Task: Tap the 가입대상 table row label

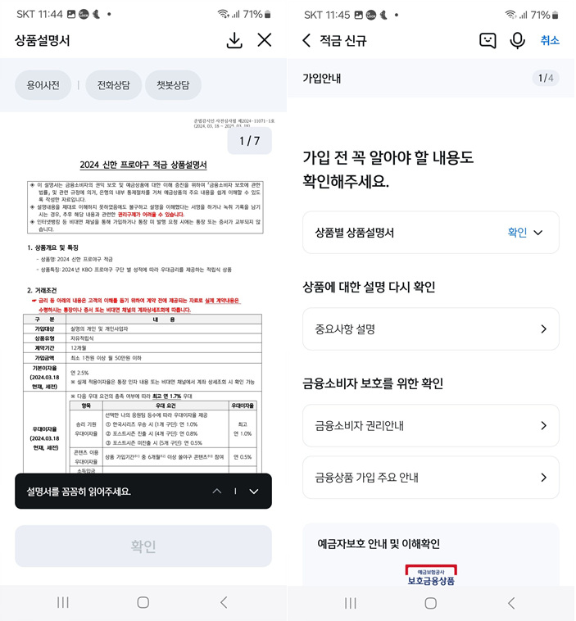Action: tap(44, 329)
